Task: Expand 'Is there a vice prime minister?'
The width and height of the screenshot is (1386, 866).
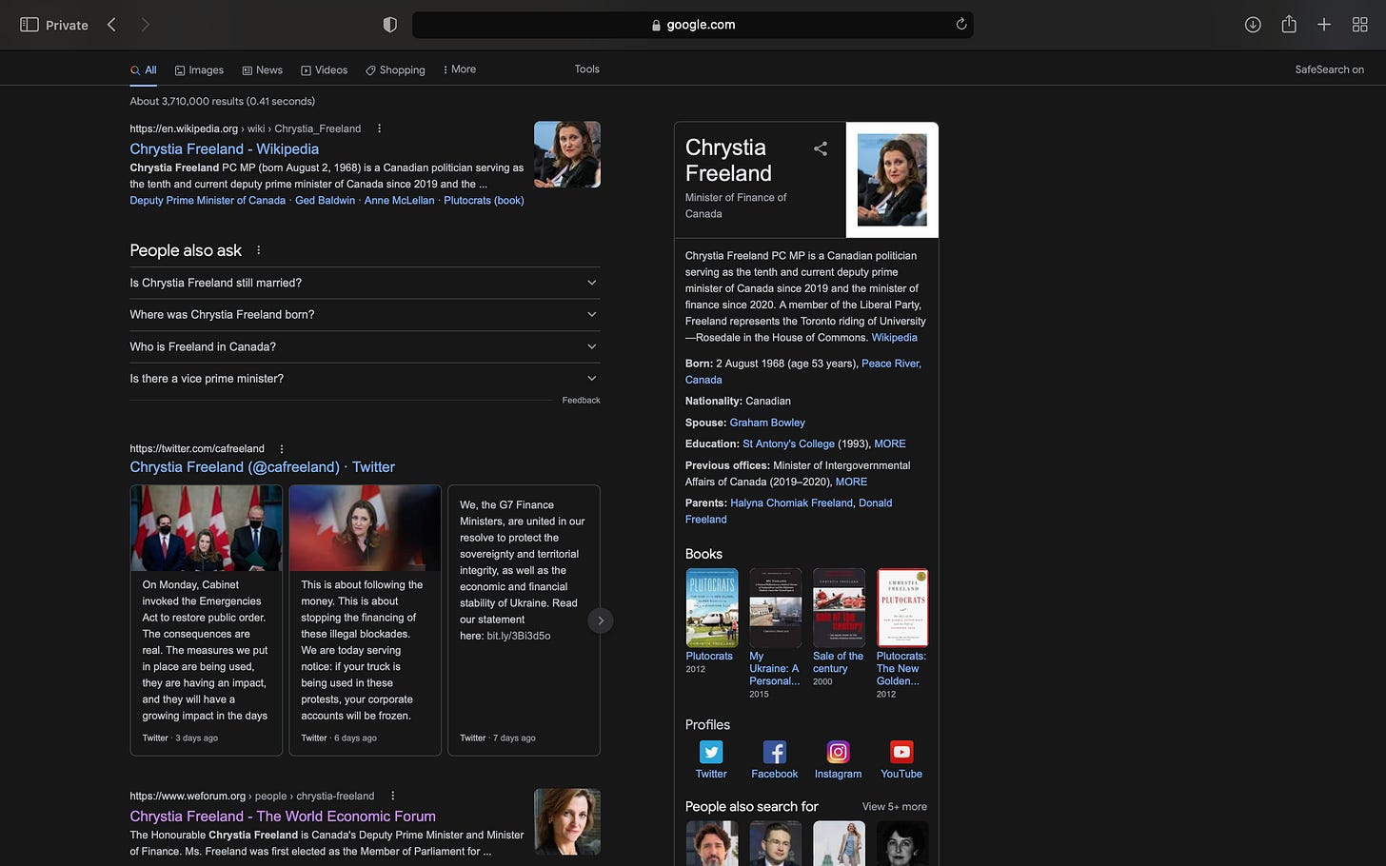Action: pyautogui.click(x=365, y=379)
